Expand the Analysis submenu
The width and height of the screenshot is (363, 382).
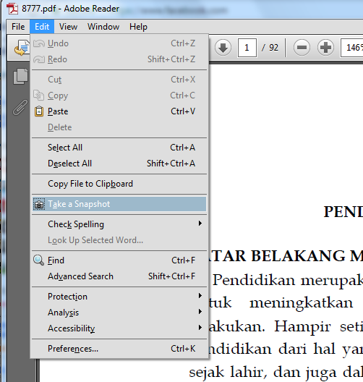point(119,313)
